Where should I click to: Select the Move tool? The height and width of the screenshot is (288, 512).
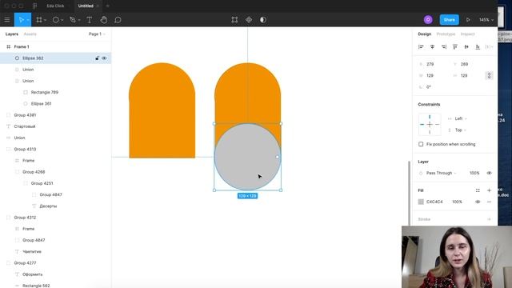pyautogui.click(x=21, y=20)
